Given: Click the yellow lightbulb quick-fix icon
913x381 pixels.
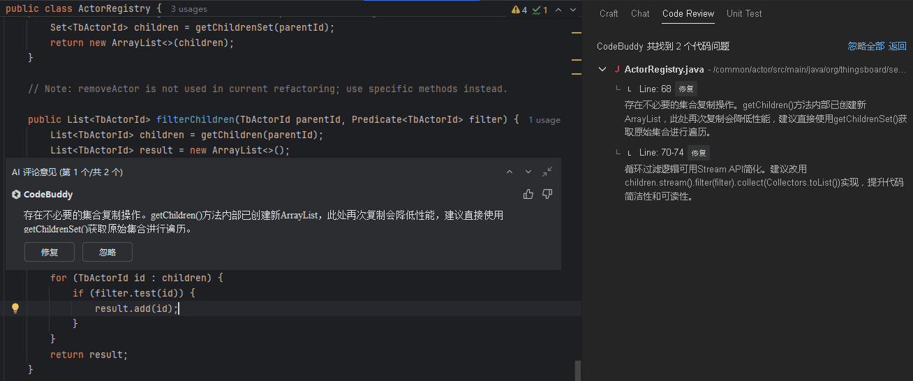Looking at the screenshot, I should tap(15, 308).
